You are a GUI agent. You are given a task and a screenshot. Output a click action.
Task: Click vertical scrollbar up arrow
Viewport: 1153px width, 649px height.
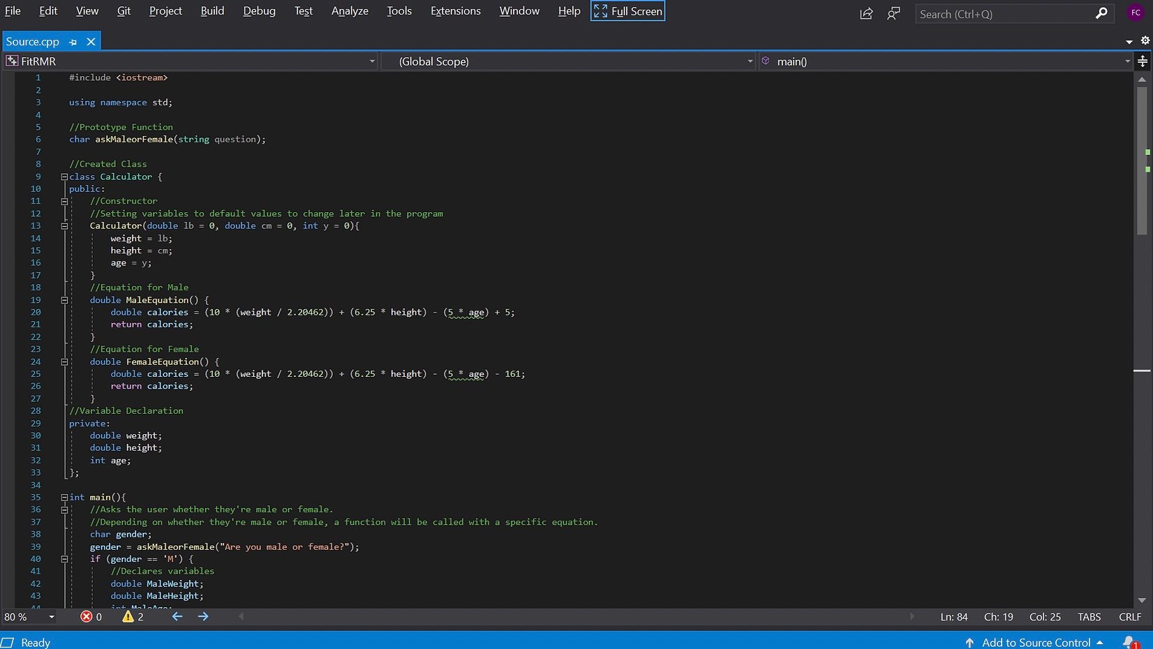1142,79
